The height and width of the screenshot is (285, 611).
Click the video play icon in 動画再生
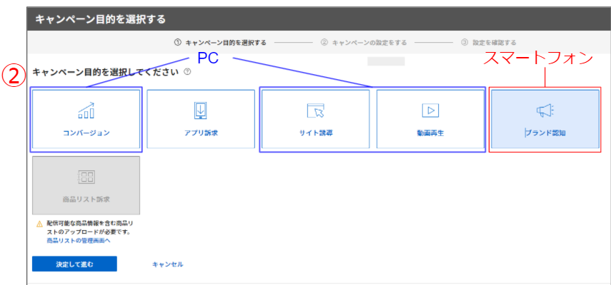pyautogui.click(x=429, y=110)
